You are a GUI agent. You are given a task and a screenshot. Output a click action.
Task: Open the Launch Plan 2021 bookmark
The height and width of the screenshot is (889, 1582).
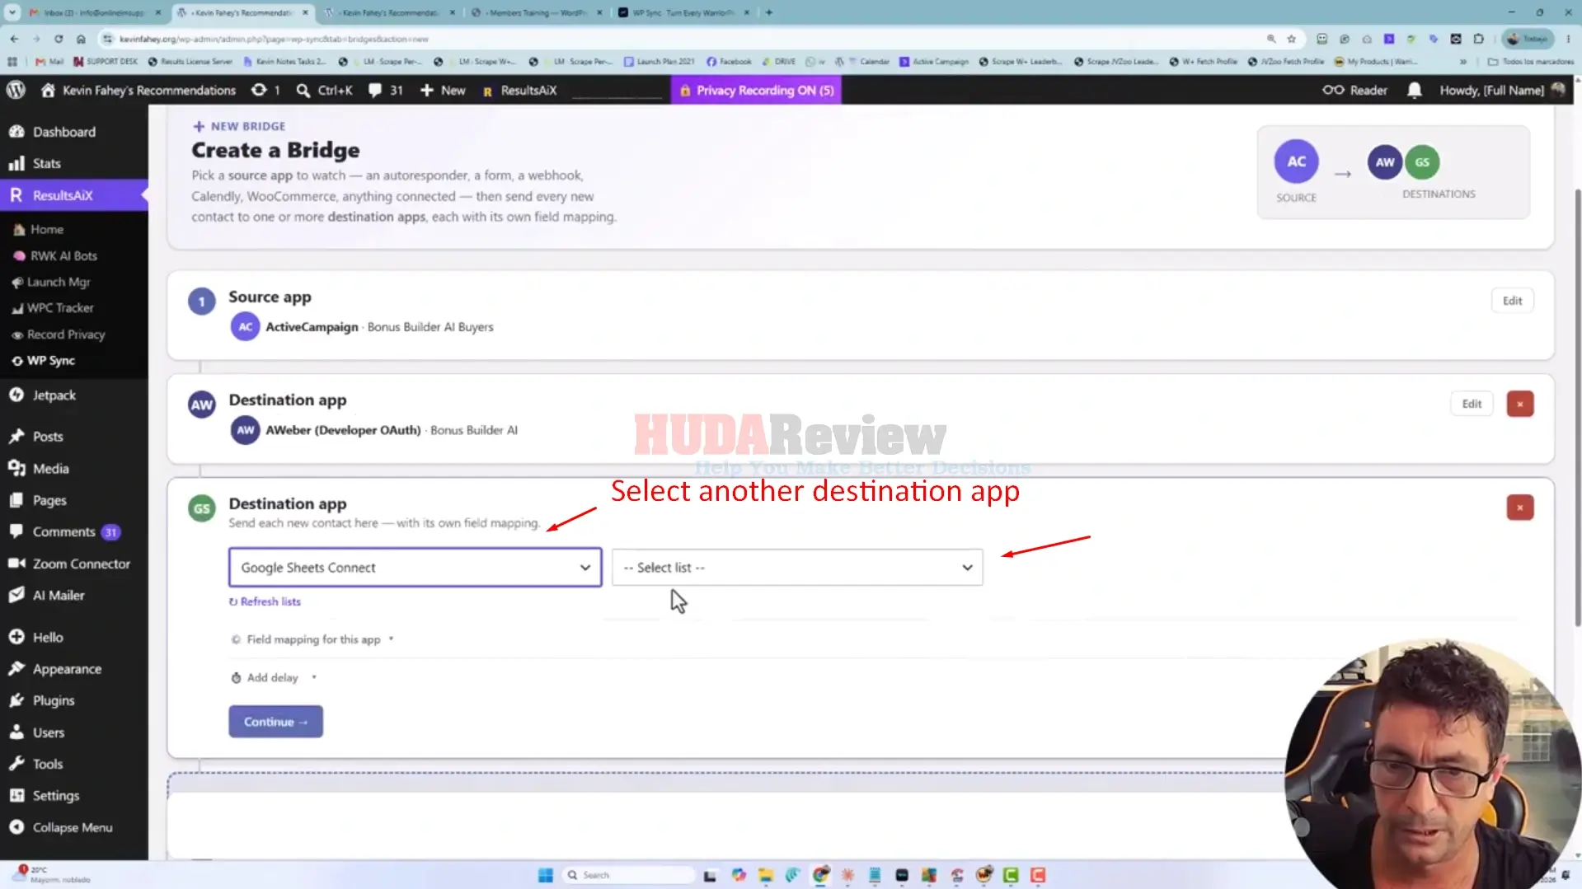tap(659, 61)
